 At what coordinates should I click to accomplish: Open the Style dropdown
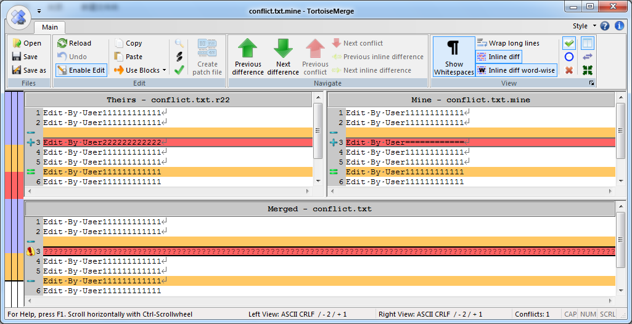click(x=585, y=26)
